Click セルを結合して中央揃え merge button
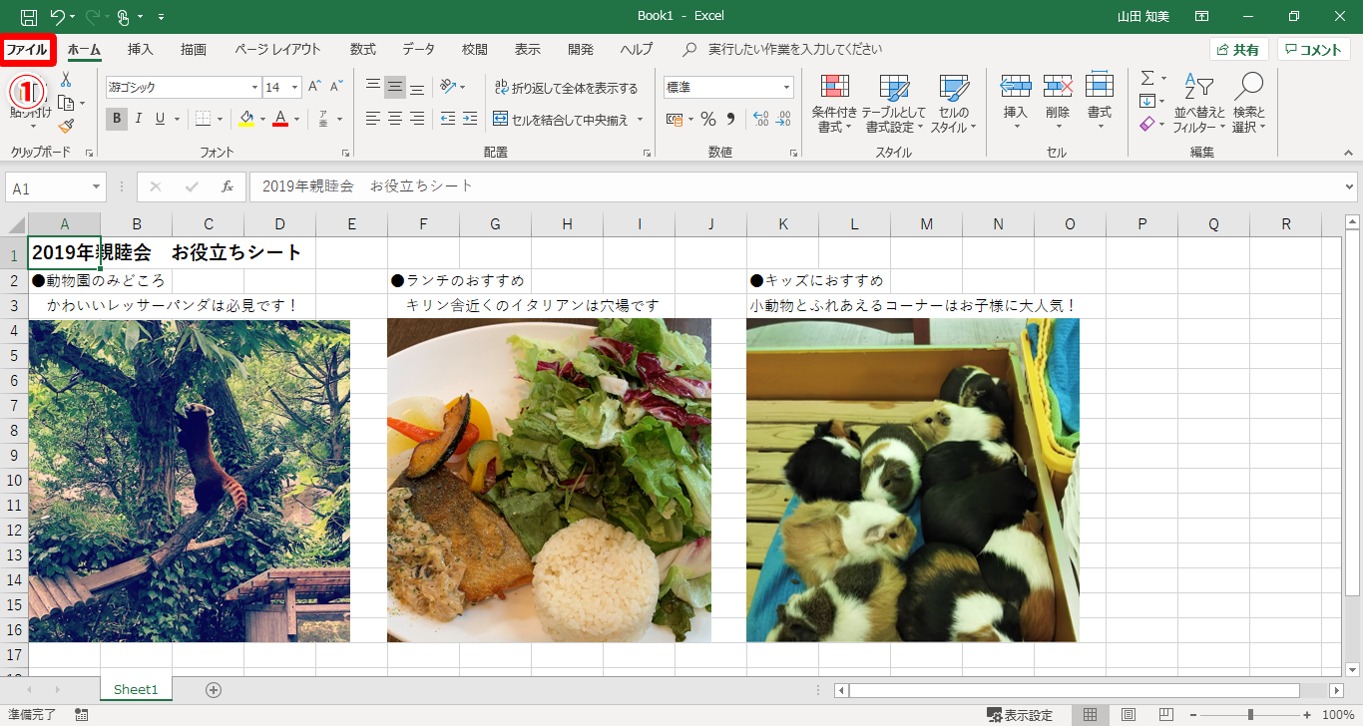 click(x=562, y=120)
